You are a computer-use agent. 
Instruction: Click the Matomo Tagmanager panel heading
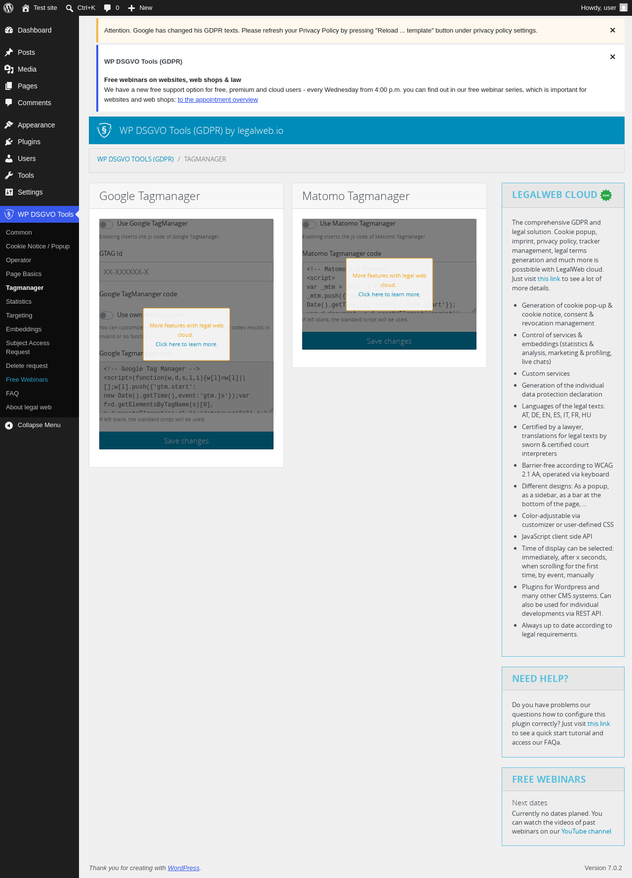pos(355,196)
